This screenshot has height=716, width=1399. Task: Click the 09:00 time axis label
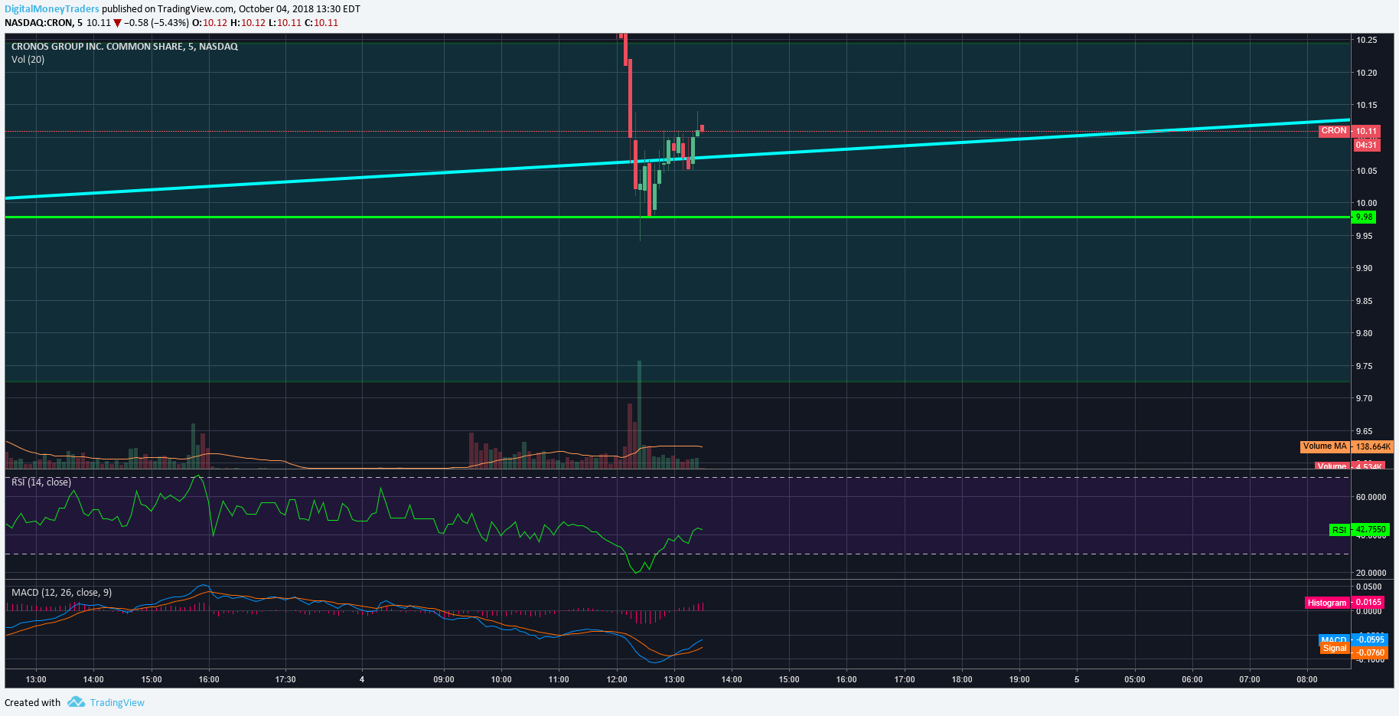coord(444,680)
